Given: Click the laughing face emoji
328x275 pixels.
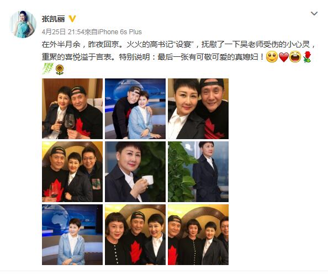Looking at the screenshot, I should coord(295,57).
